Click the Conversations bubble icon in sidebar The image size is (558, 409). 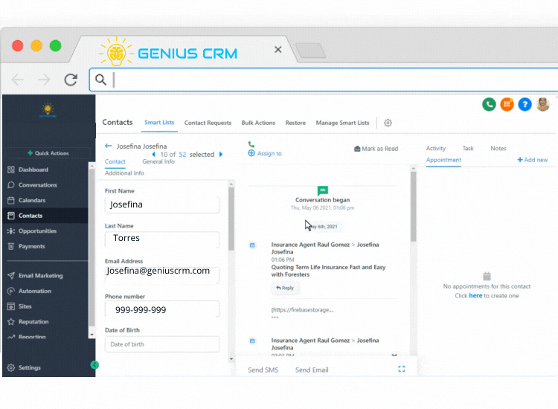[x=11, y=185]
